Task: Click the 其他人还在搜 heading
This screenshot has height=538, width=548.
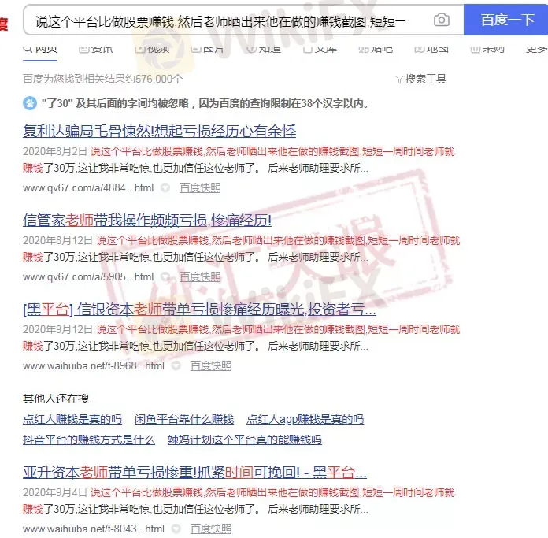Action: tap(56, 399)
